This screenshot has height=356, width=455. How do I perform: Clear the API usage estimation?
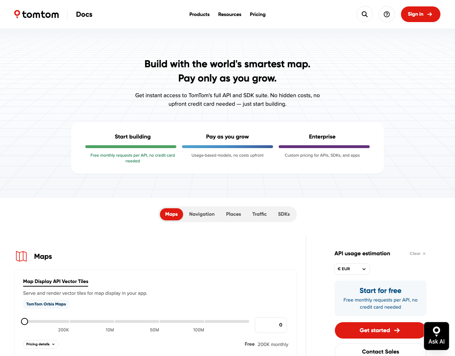(x=418, y=253)
